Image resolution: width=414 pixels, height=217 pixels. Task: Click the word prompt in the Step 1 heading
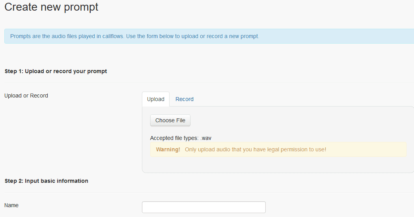(97, 72)
